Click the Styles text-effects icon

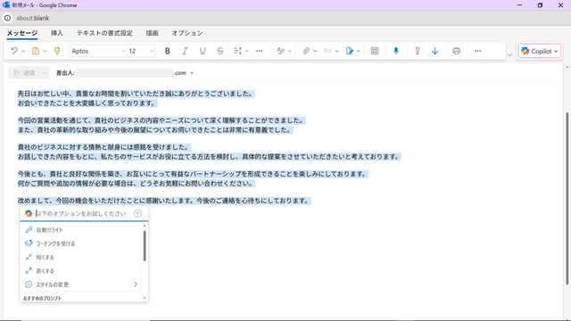coord(280,51)
